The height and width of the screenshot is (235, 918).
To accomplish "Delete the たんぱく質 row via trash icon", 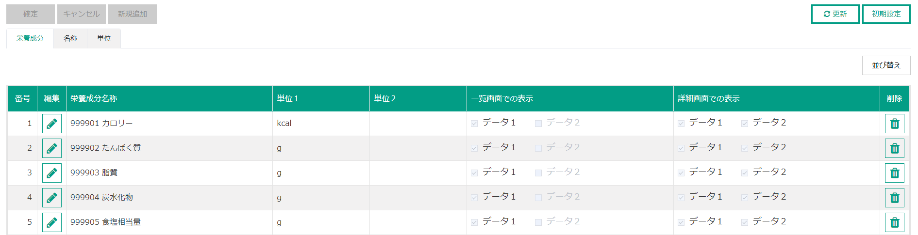I will click(x=894, y=148).
